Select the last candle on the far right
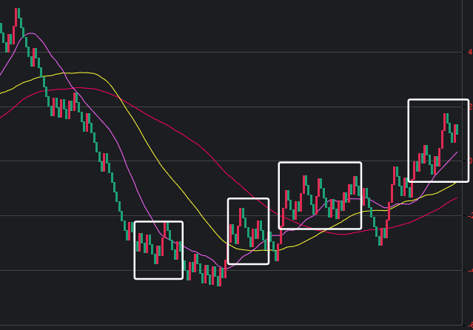The width and height of the screenshot is (473, 330). tap(456, 129)
